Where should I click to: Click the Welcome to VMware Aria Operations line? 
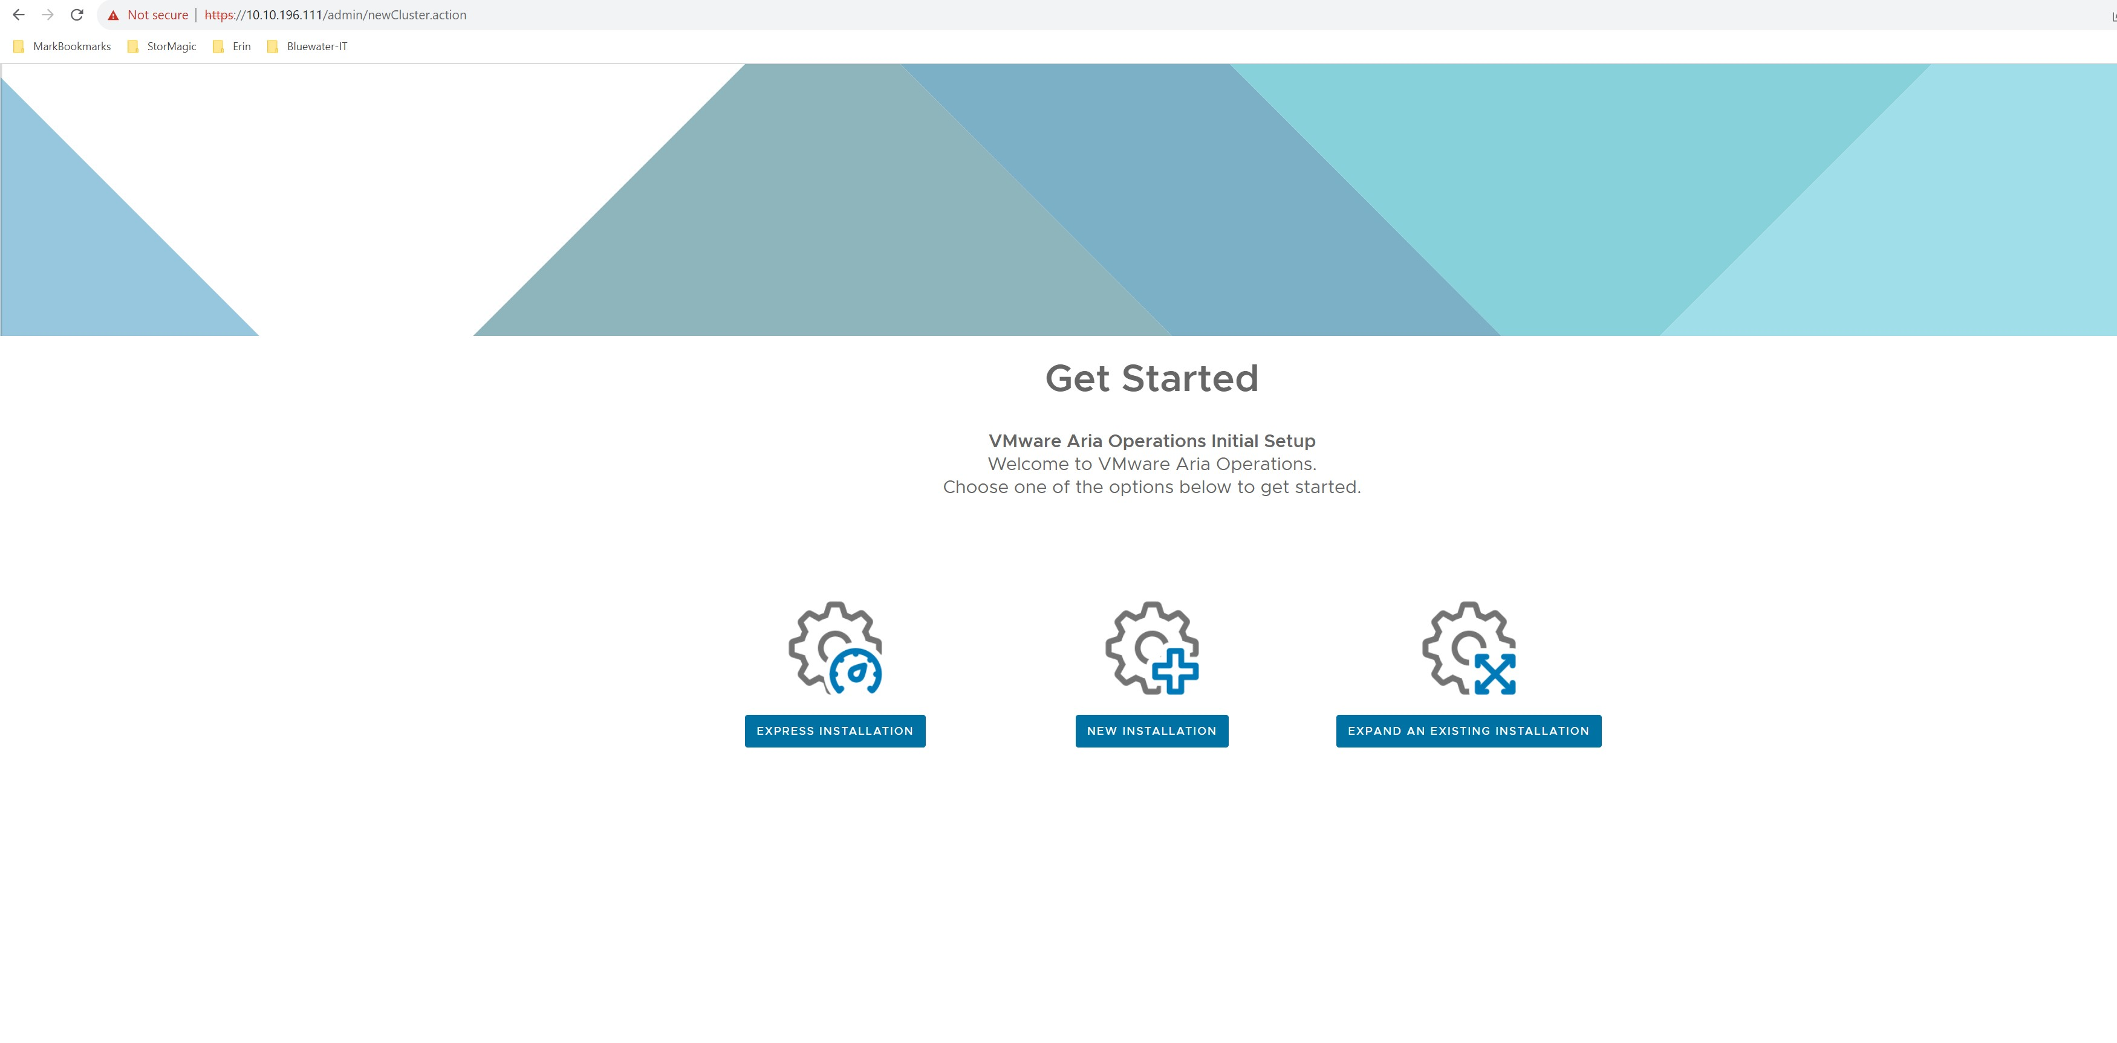(x=1152, y=464)
